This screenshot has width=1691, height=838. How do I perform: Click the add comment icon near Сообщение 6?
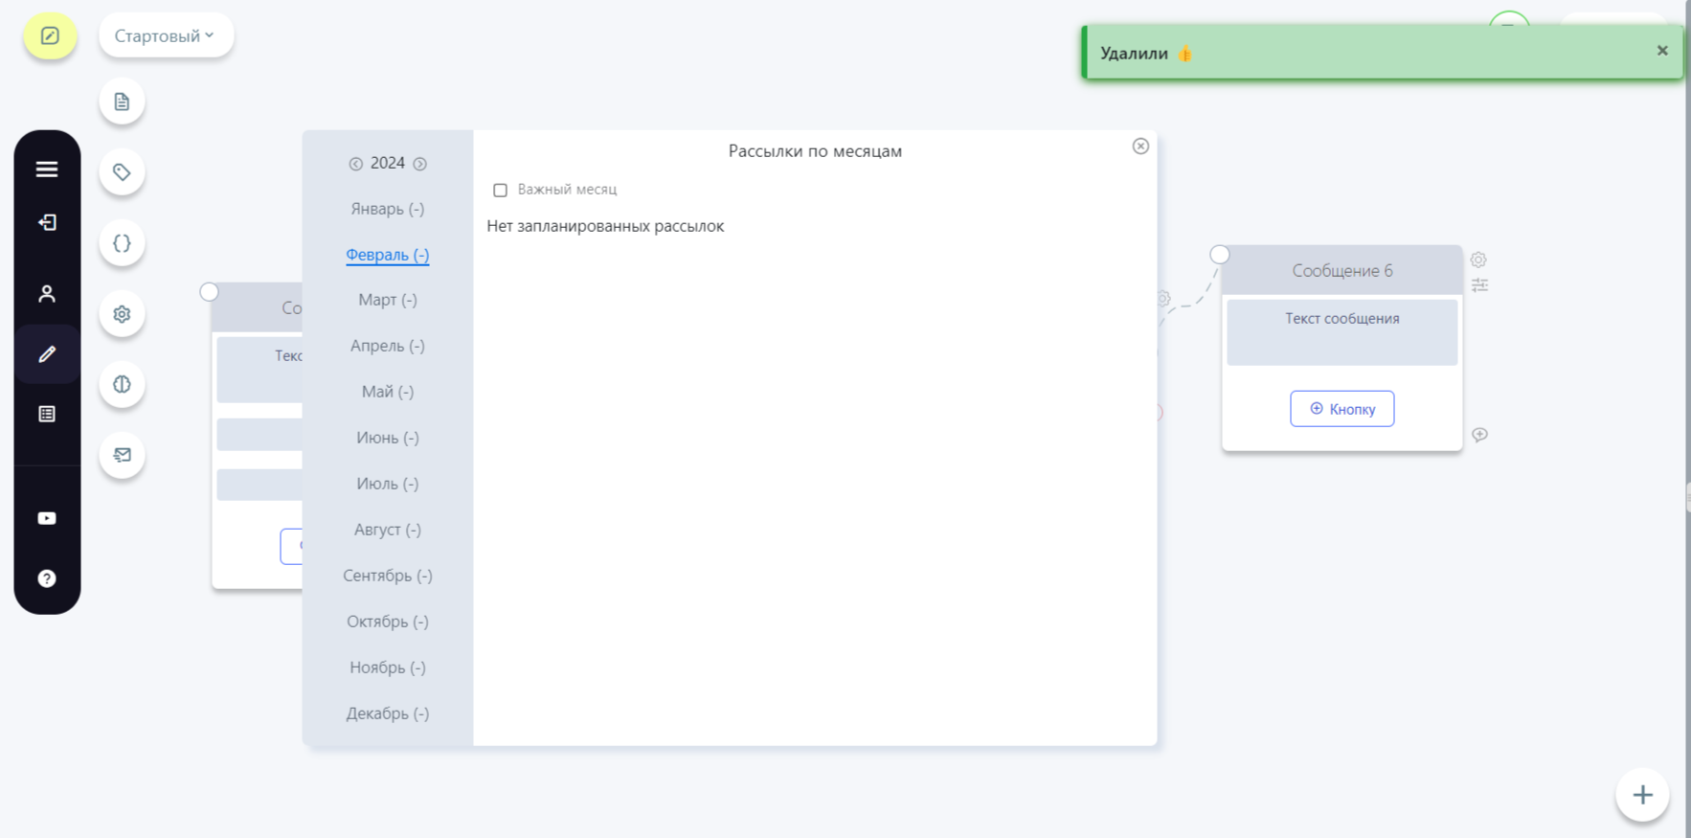(1479, 435)
